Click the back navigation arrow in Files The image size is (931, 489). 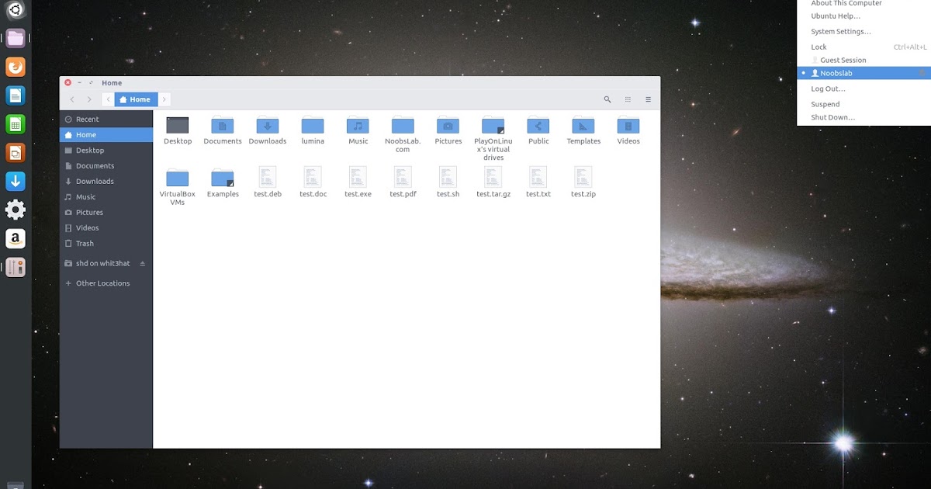[72, 99]
